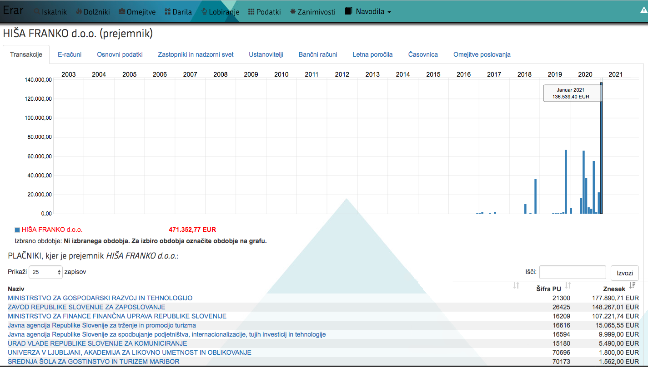Focus the Išči search field
Image resolution: width=648 pixels, height=367 pixels.
pyautogui.click(x=573, y=272)
